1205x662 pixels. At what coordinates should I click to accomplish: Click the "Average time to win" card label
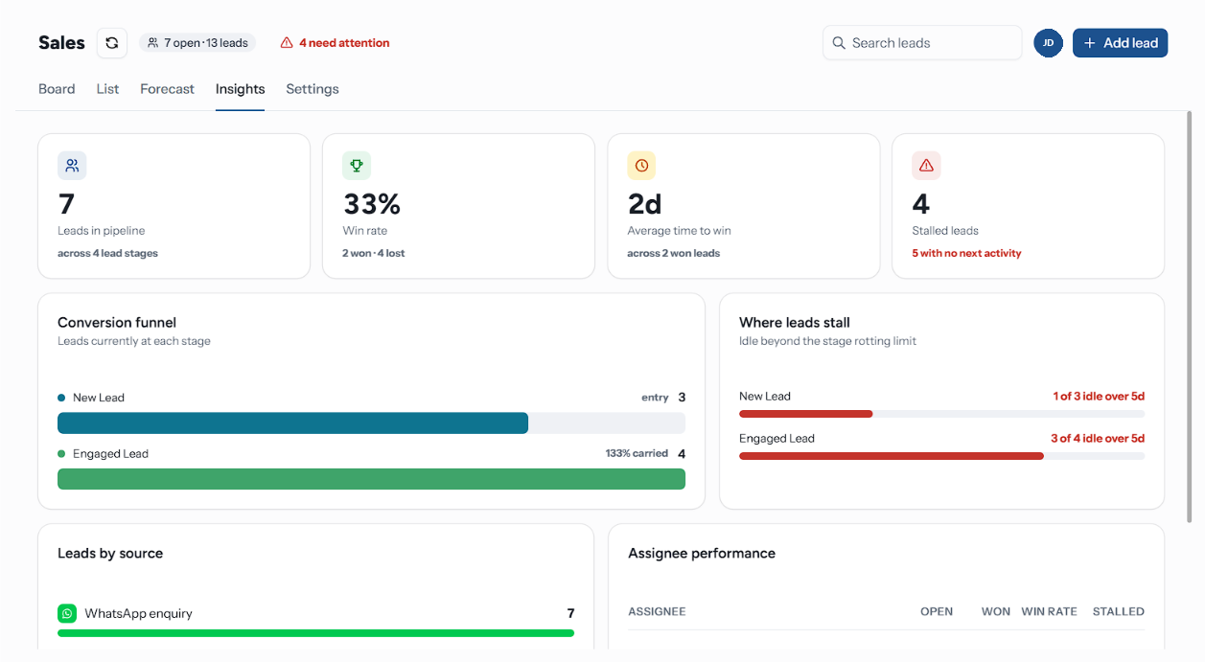[x=680, y=231]
